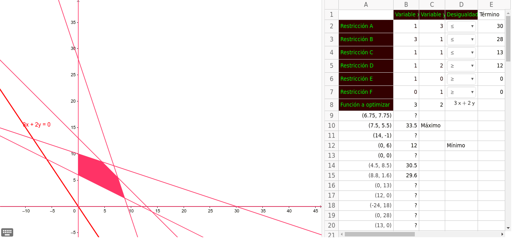Open inequality dropdown for Restricción A

(461, 26)
